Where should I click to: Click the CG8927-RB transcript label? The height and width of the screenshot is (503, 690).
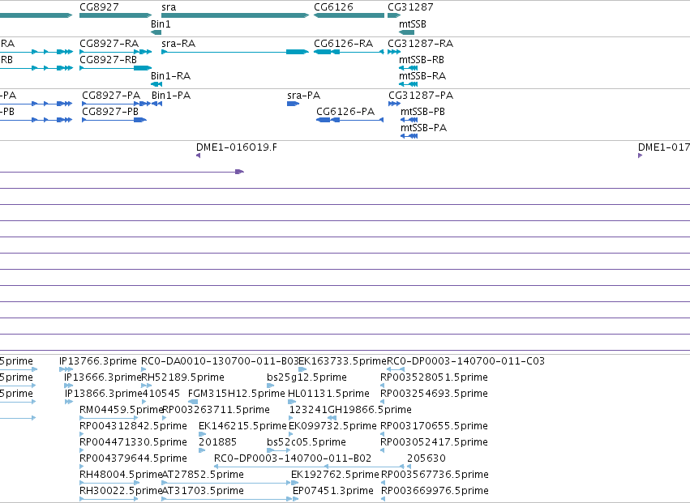109,59
